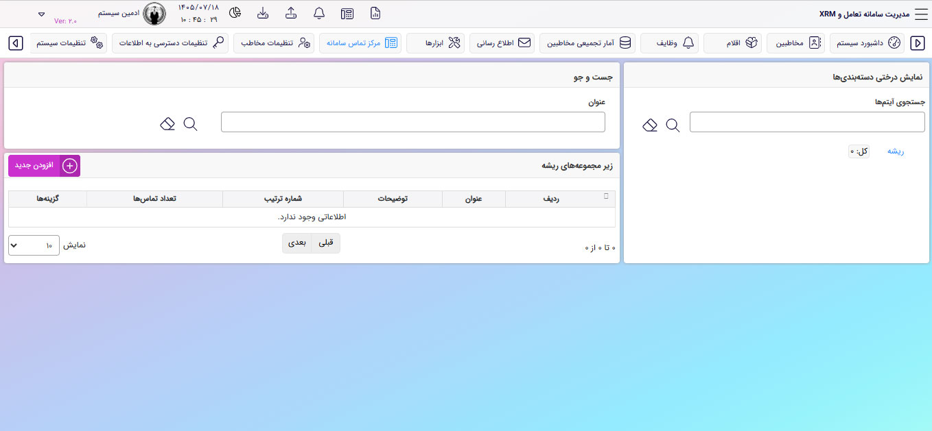Open the hamburger main menu
This screenshot has height=431, width=932.
920,14
